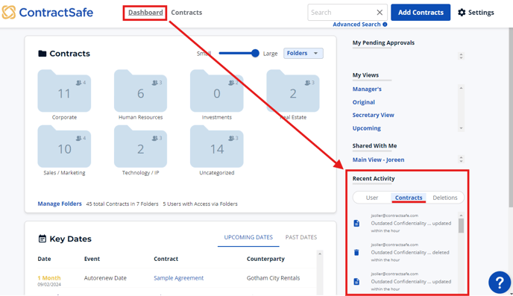
Task: Open the Human Resources folder
Action: point(140,91)
